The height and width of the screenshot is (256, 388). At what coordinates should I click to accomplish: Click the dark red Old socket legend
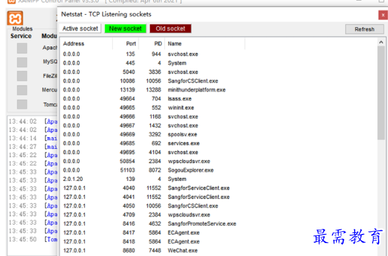(170, 28)
